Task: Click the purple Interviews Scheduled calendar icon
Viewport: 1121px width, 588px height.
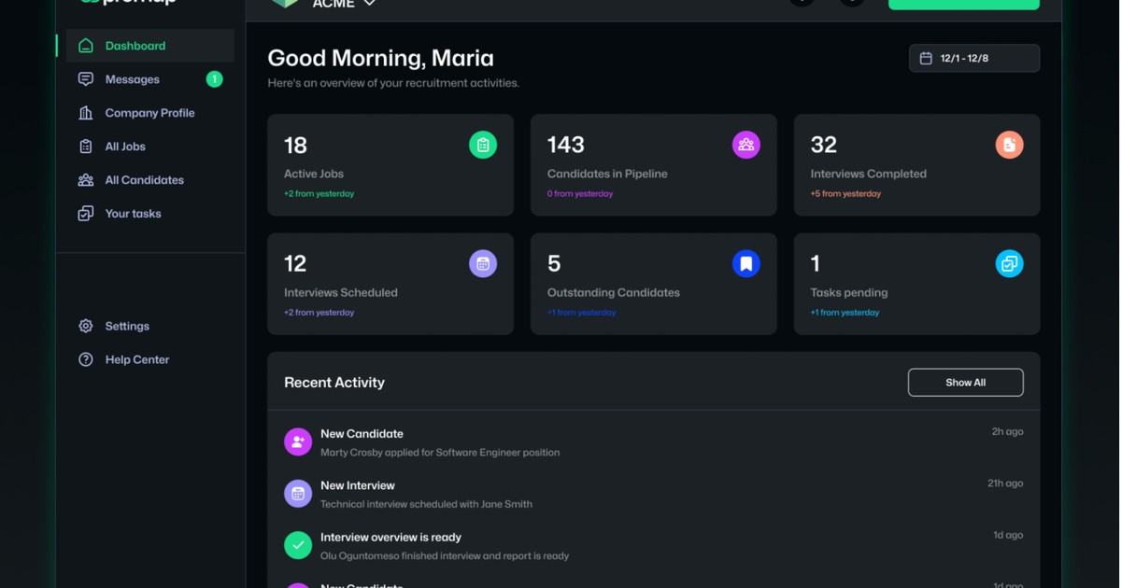Action: point(483,263)
